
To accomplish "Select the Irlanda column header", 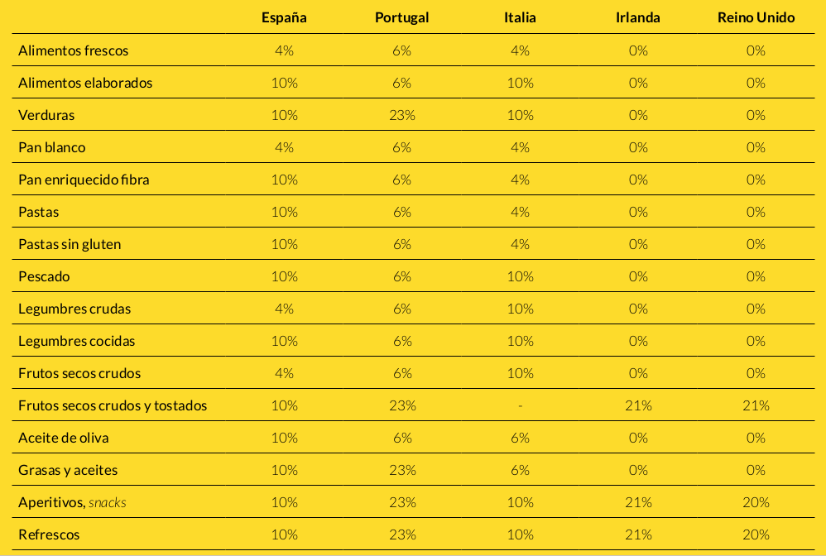I will (638, 17).
